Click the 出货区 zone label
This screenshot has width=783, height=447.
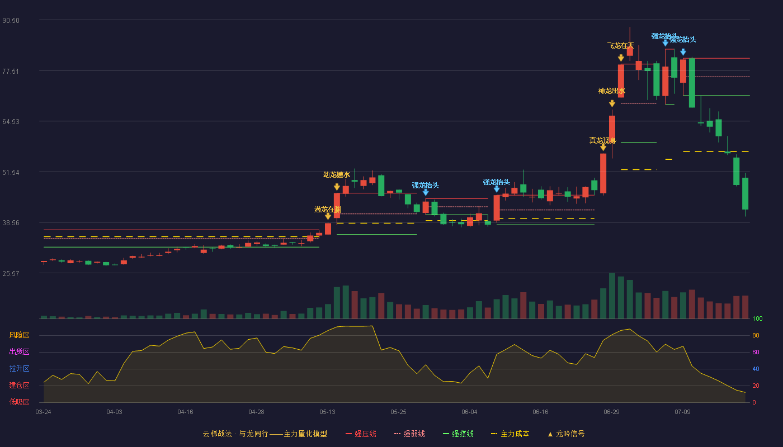pos(19,352)
